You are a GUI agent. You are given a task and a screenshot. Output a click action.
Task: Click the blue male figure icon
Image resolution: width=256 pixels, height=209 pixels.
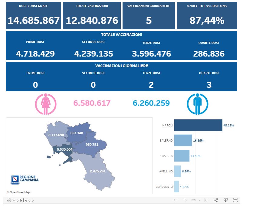click(198, 104)
